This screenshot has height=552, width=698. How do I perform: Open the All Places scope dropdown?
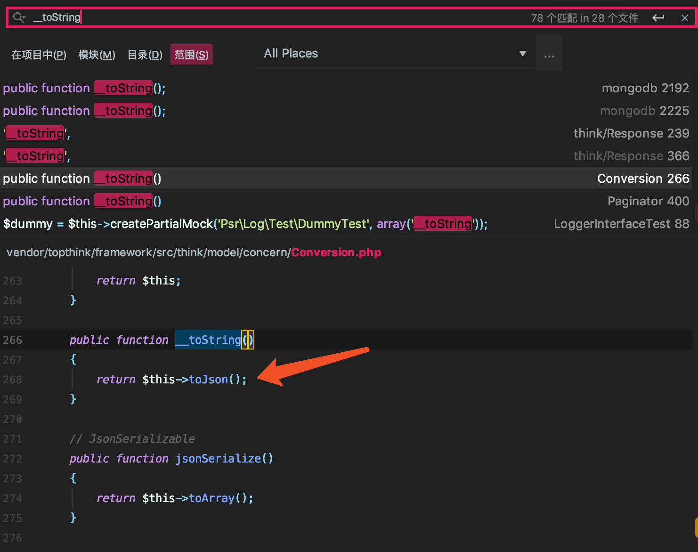tap(395, 54)
